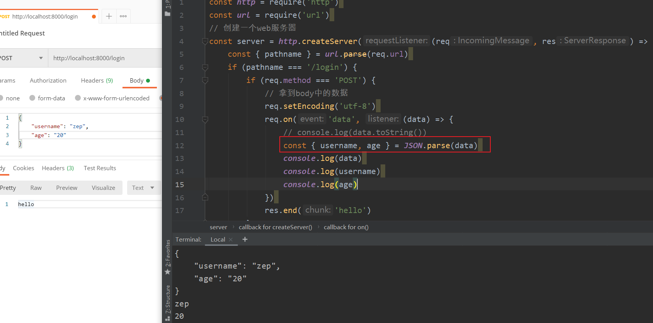Image resolution: width=653 pixels, height=323 pixels.
Task: Click the hello response text
Action: (26, 204)
